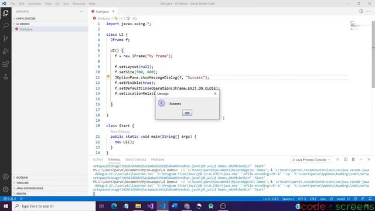
Task: Click Java language mode in status bar
Action: [323, 199]
